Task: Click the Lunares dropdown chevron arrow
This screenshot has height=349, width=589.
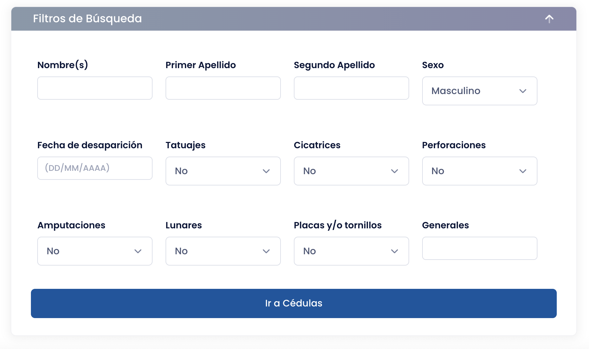Action: [266, 251]
